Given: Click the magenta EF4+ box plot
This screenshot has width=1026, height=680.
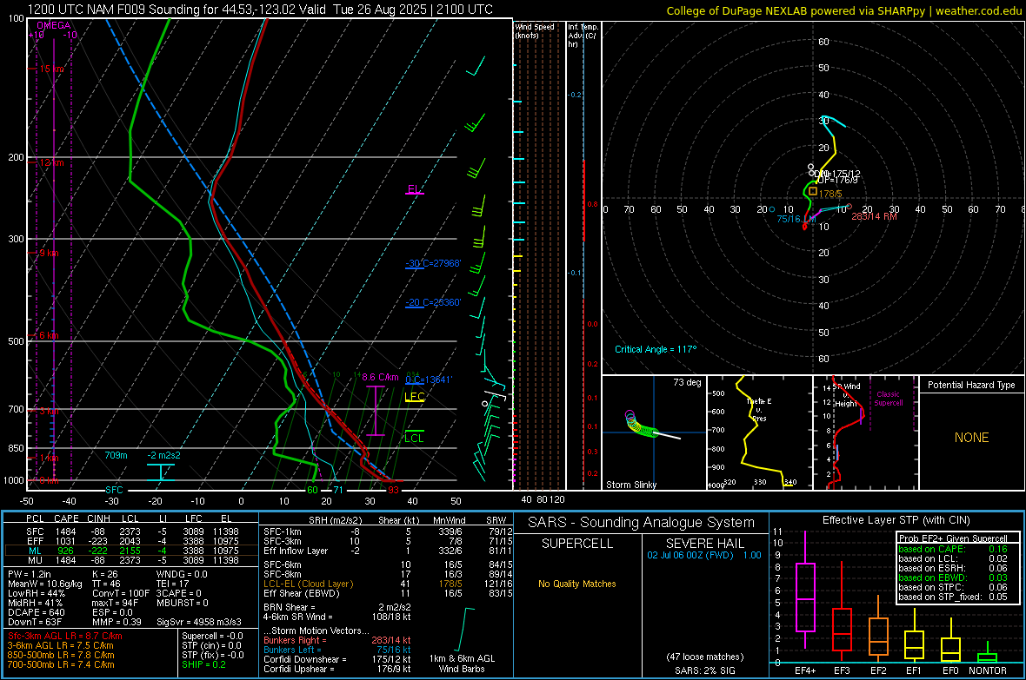Looking at the screenshot, I should click(805, 591).
